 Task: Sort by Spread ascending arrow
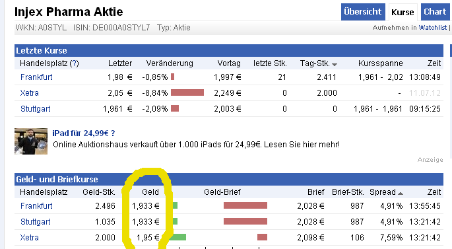click(x=401, y=194)
